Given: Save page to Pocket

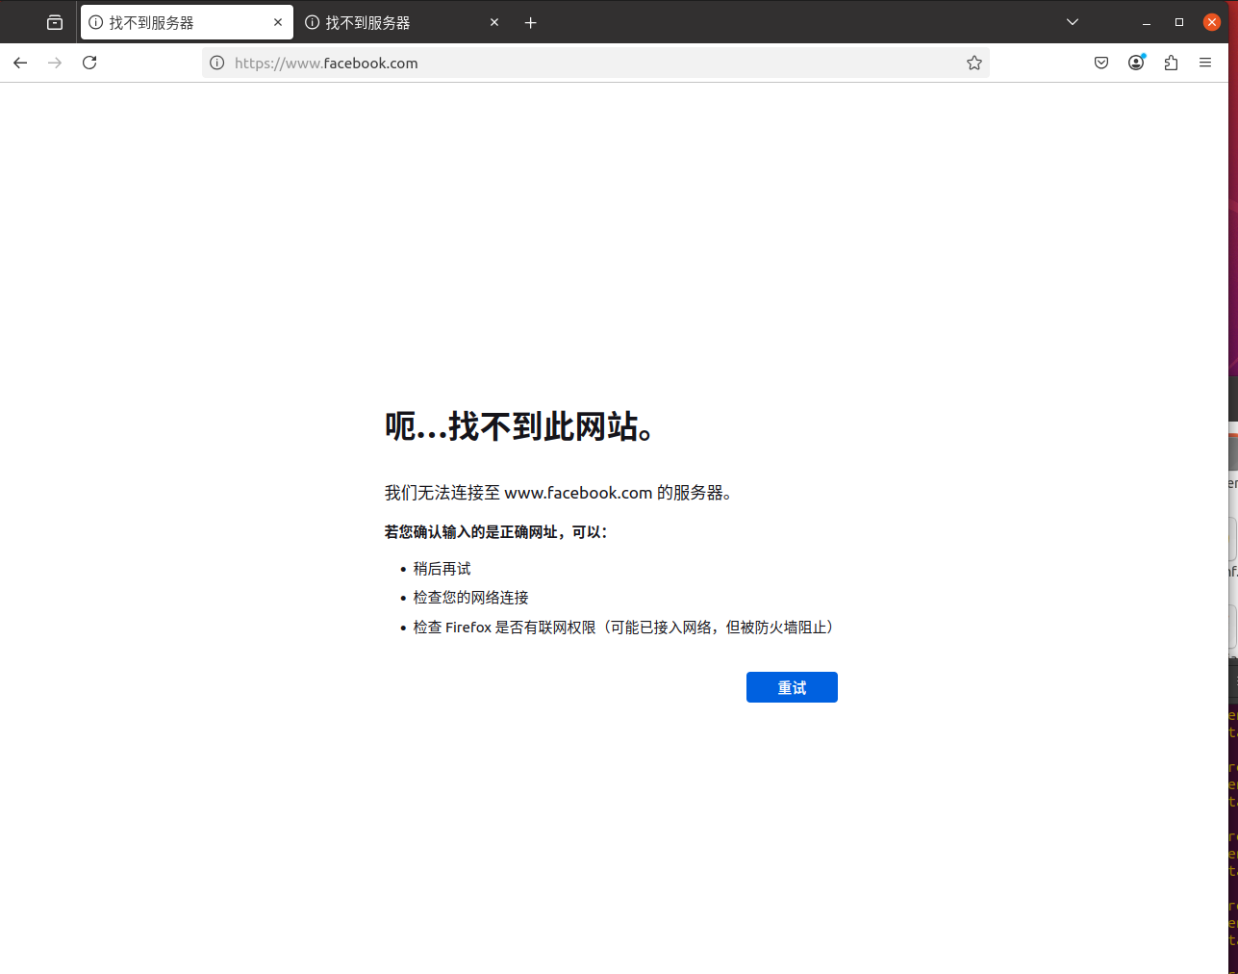Looking at the screenshot, I should point(1100,63).
